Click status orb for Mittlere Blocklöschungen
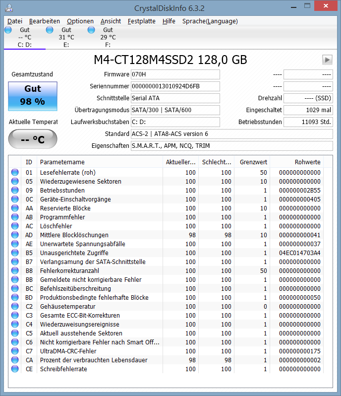Viewport: 341px width, 396px height. coord(15,235)
